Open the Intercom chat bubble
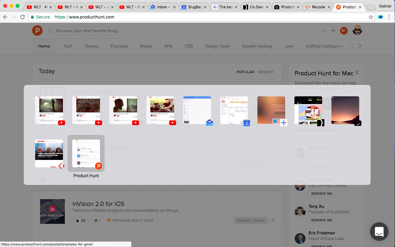This screenshot has height=247, width=395. [x=379, y=232]
